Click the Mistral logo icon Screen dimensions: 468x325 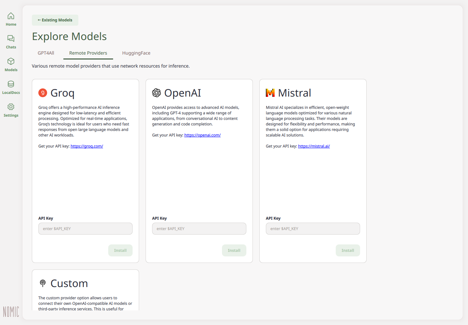click(270, 93)
